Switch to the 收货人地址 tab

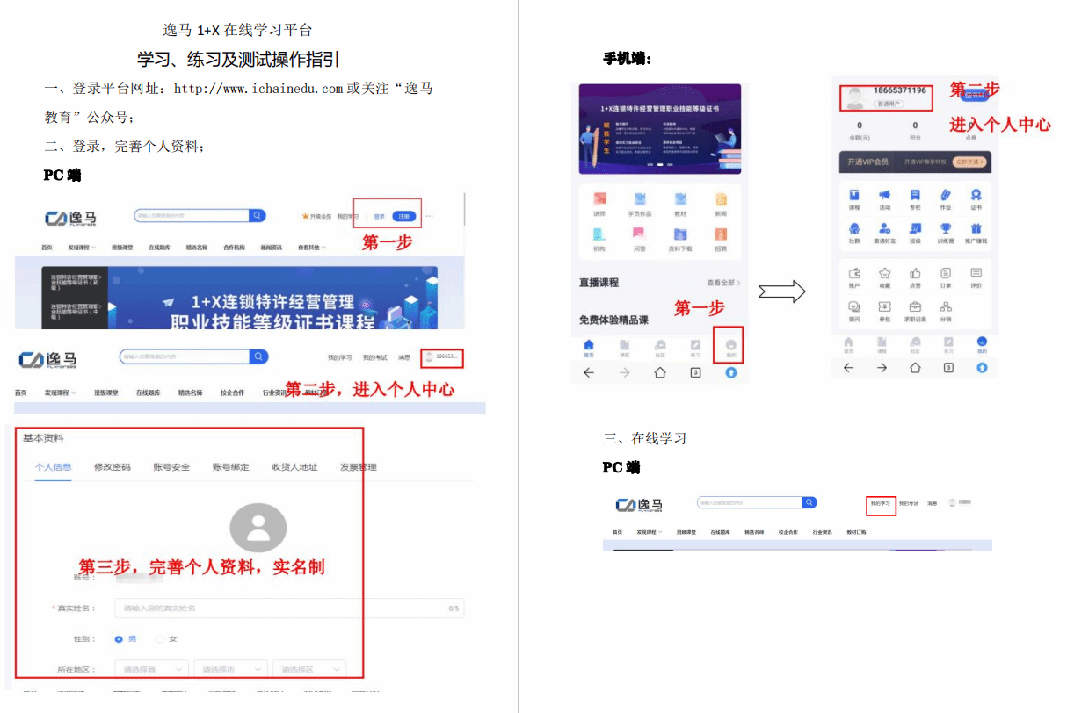click(294, 467)
